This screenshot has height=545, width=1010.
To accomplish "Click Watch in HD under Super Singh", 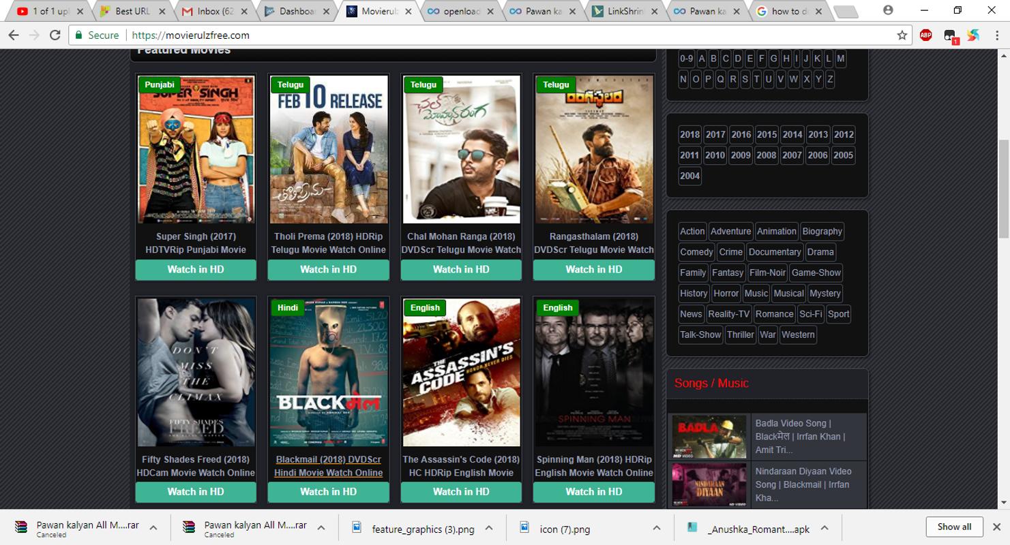I will click(x=196, y=270).
